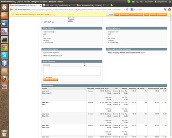Image resolution: width=172 pixels, height=138 pixels.
Task: Open the sound volume indicator
Action: (x=141, y=2)
